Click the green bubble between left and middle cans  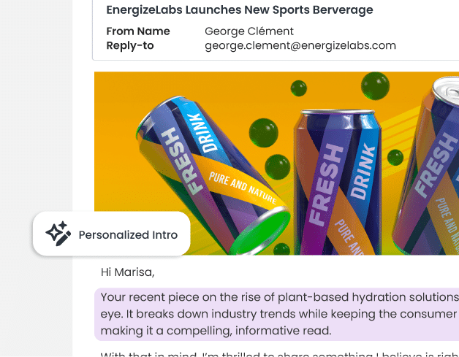pyautogui.click(x=263, y=132)
